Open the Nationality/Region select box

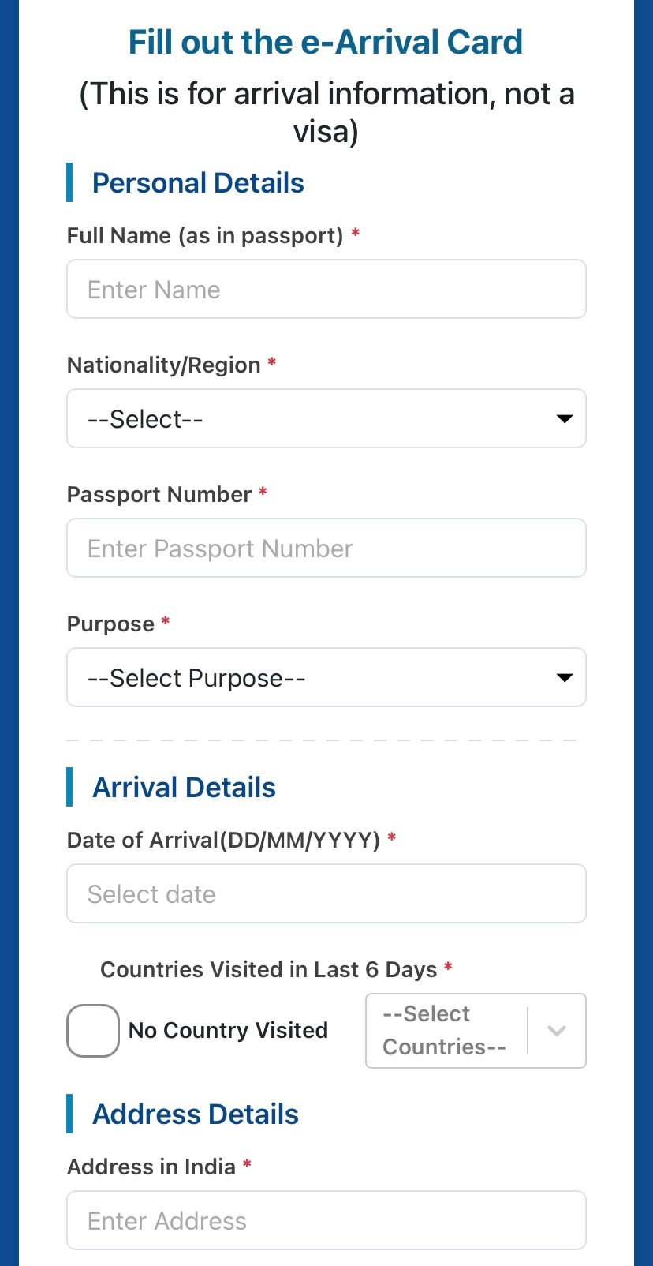pos(315,418)
